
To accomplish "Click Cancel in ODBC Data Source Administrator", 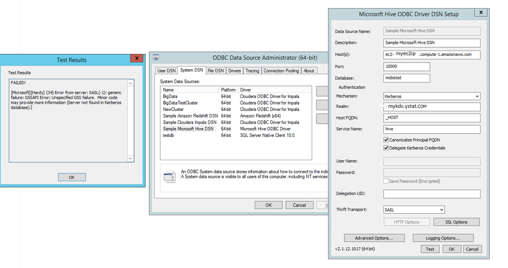I will [300, 205].
